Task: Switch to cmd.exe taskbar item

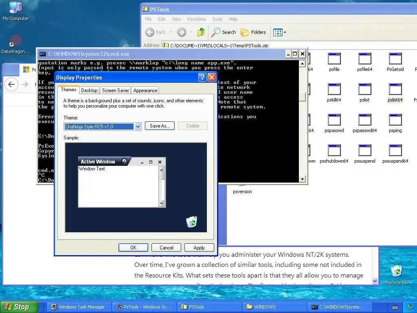Action: point(340,307)
